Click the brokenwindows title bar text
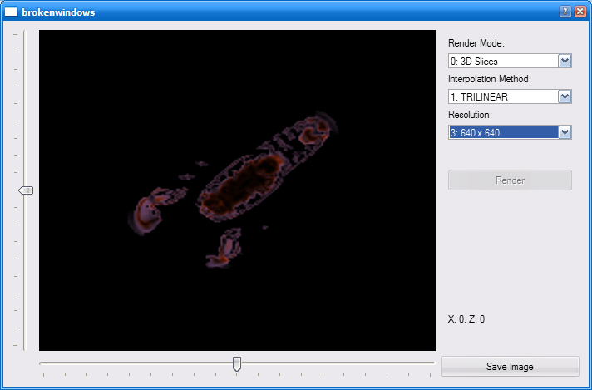This screenshot has width=592, height=390. (57, 12)
